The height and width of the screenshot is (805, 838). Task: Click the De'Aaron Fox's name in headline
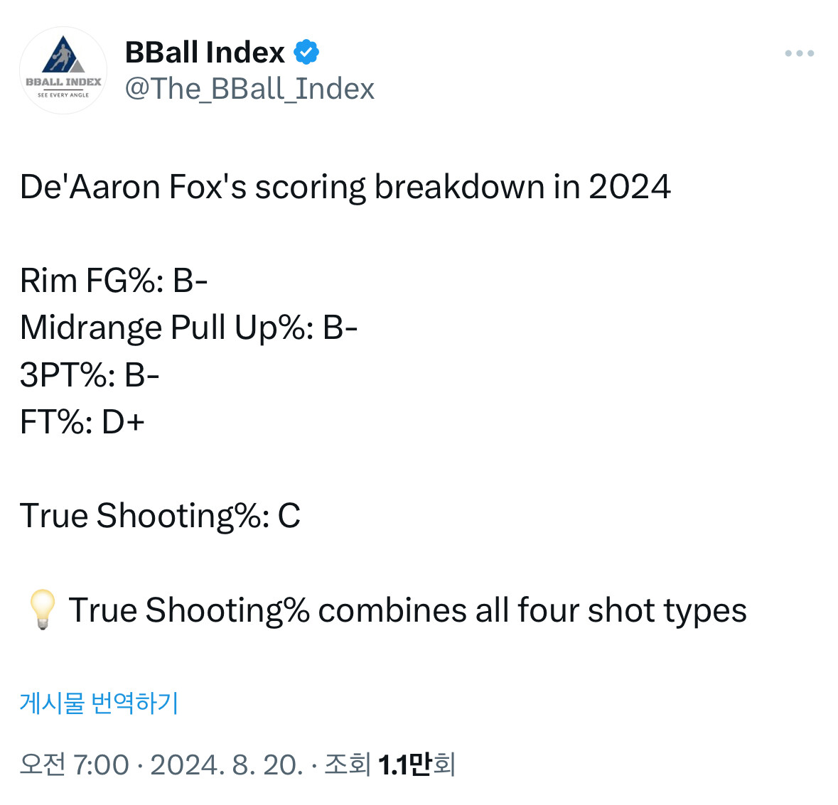pyautogui.click(x=133, y=187)
